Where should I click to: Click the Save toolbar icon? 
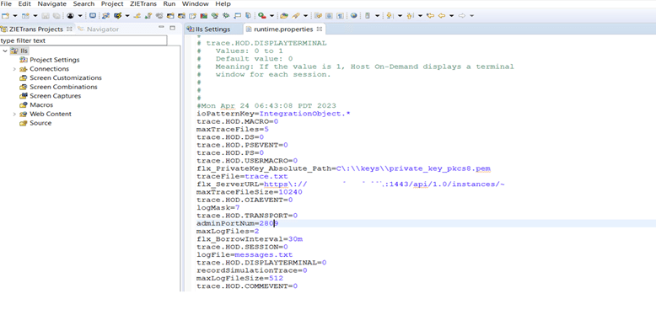click(x=46, y=16)
